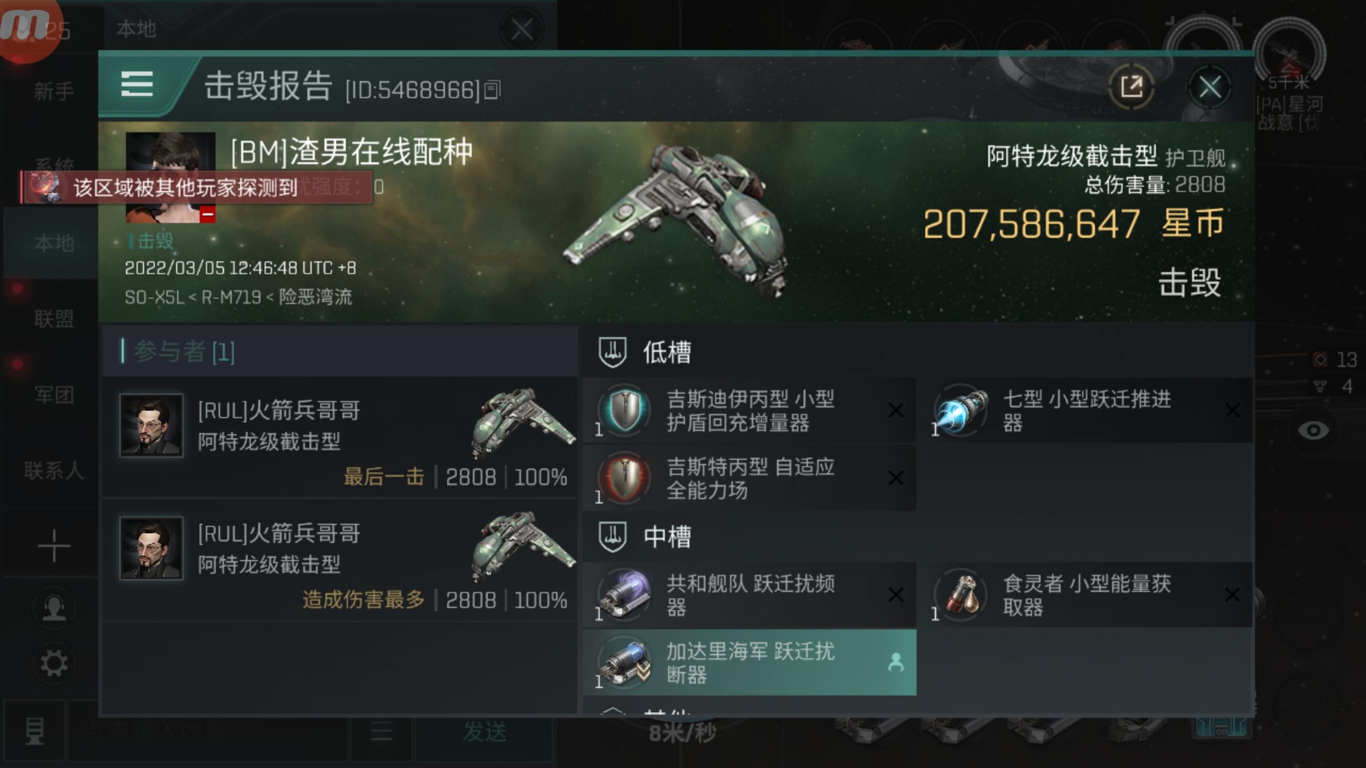
Task: Share kill report via export icon
Action: tap(1131, 86)
